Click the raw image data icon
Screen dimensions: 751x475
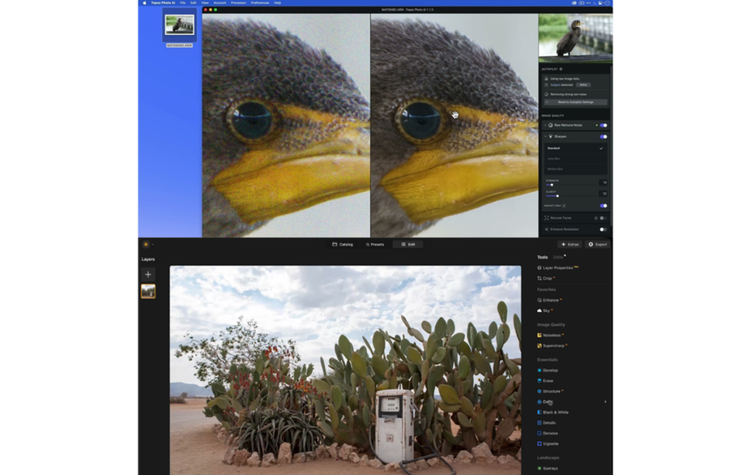(x=546, y=78)
